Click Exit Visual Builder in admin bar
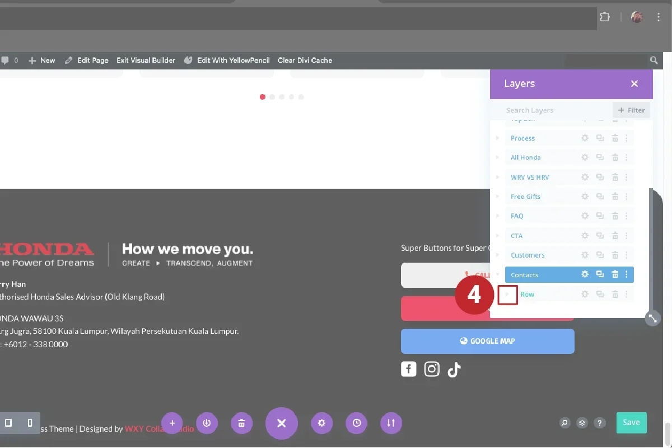The height and width of the screenshot is (448, 672). (146, 60)
